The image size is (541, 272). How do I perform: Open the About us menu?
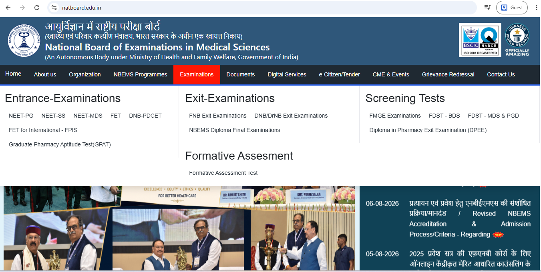45,74
